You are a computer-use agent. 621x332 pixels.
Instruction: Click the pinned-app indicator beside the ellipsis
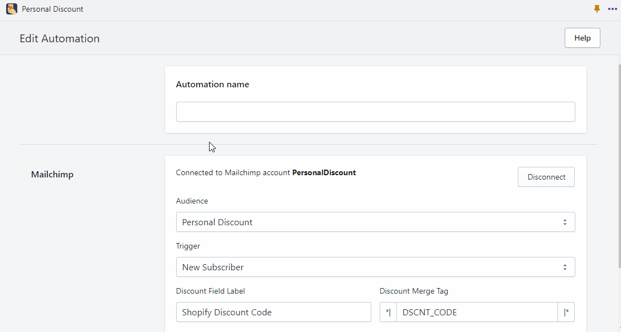(x=597, y=9)
